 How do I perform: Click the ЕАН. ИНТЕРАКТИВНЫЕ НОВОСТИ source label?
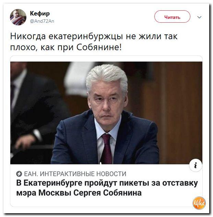(75, 174)
